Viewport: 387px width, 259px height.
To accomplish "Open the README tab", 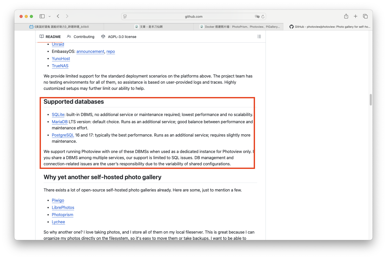I will pos(50,37).
